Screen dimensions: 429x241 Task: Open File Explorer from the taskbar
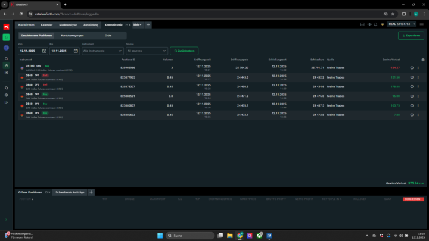point(230,236)
